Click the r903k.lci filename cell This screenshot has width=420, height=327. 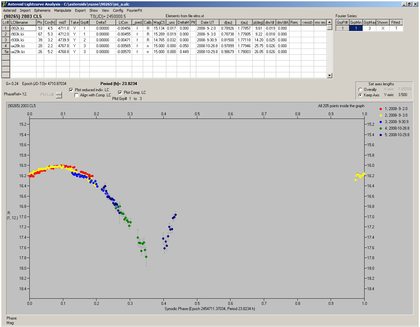pyautogui.click(x=23, y=34)
